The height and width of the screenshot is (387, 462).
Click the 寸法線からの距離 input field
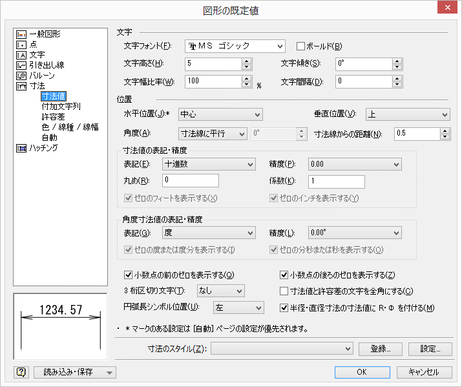tap(417, 134)
